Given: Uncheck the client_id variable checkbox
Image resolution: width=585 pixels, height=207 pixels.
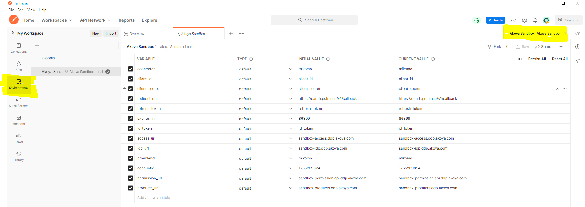Looking at the screenshot, I should [130, 79].
